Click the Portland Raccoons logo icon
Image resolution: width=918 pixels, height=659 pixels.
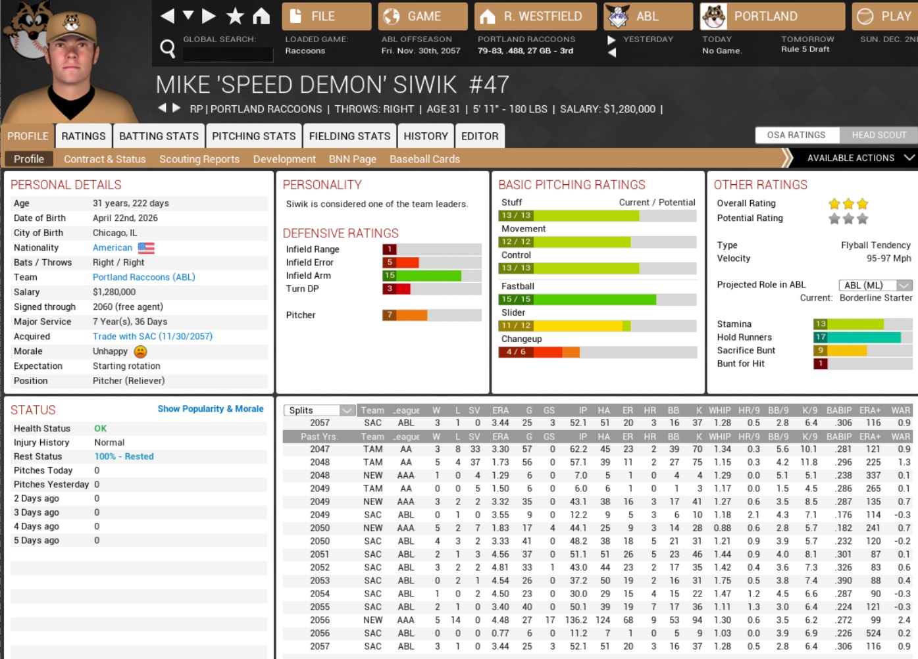pyautogui.click(x=714, y=16)
